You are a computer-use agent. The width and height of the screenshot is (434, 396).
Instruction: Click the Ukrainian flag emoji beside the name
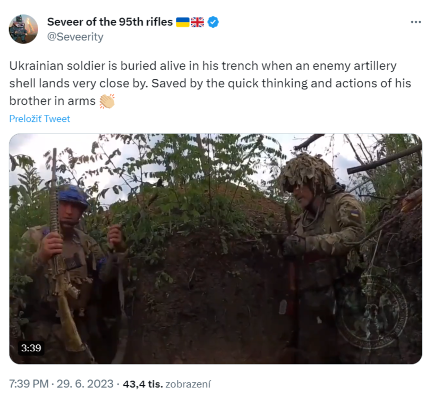[182, 22]
